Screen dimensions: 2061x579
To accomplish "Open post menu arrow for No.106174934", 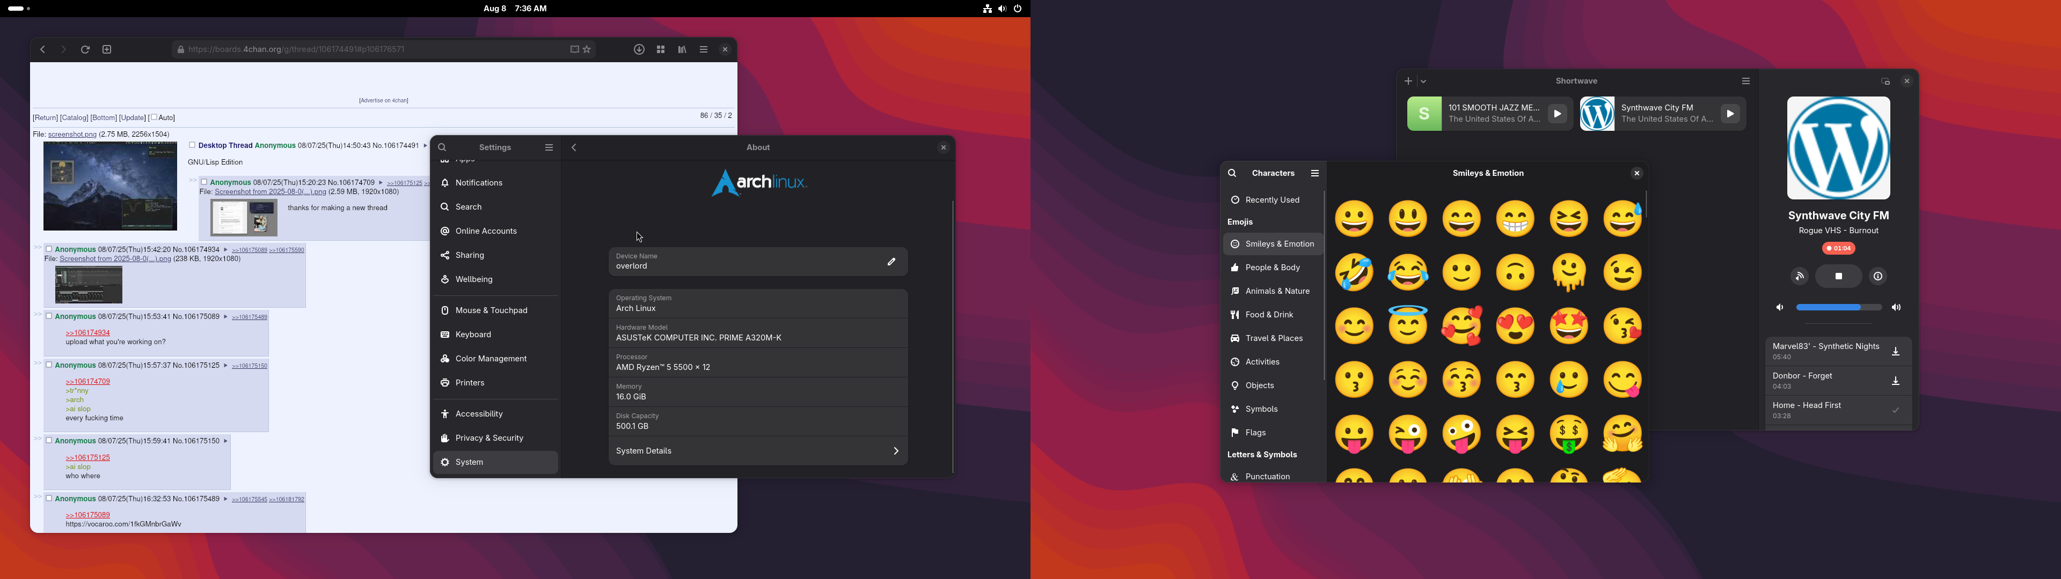I will tap(225, 249).
